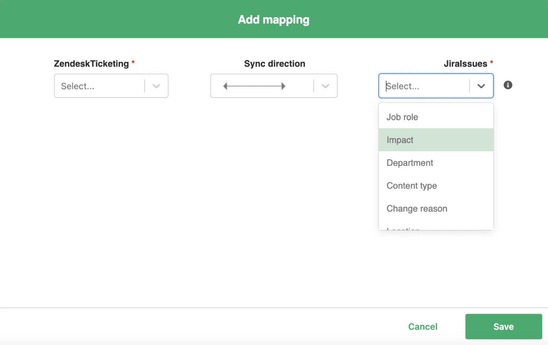
Task: Open the Sync direction selector
Action: [x=274, y=86]
